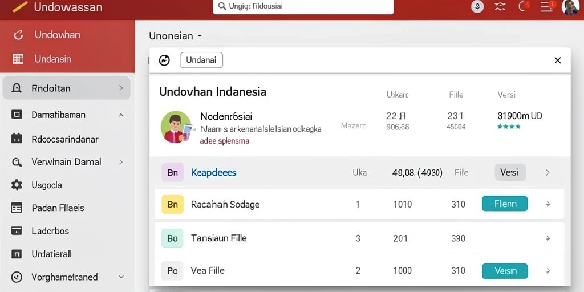This screenshot has height=292, width=584.
Task: Click the star rating under 31900m UD
Action: click(x=509, y=127)
